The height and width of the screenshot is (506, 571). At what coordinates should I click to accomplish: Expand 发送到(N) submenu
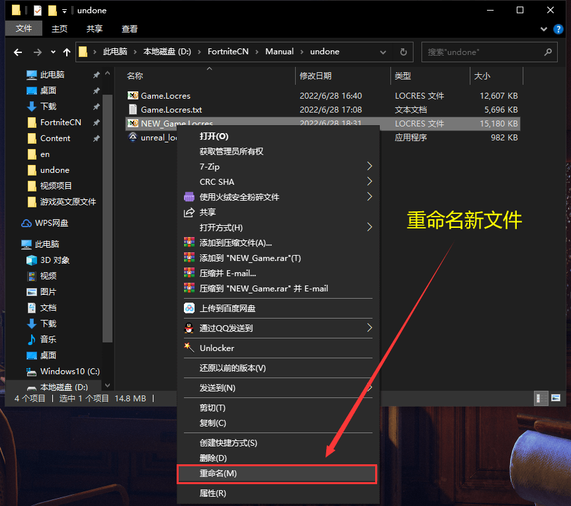[x=278, y=388]
